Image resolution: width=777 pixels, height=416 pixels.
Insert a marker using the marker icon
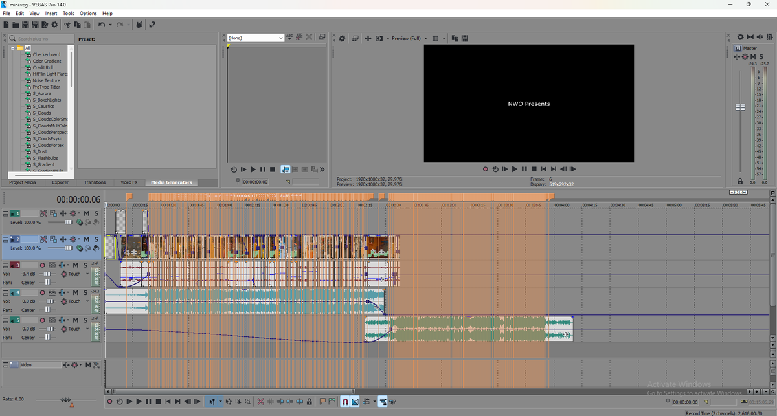tap(322, 402)
